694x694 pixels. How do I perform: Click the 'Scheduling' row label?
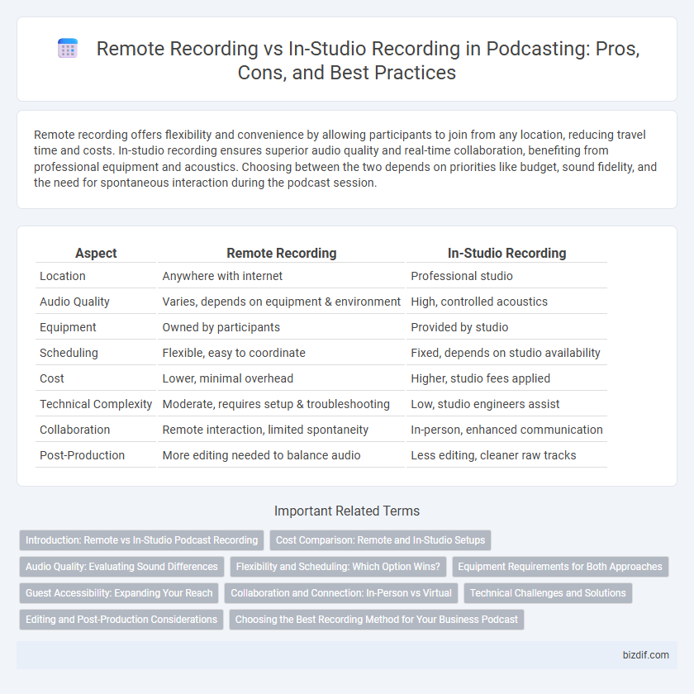tap(69, 353)
